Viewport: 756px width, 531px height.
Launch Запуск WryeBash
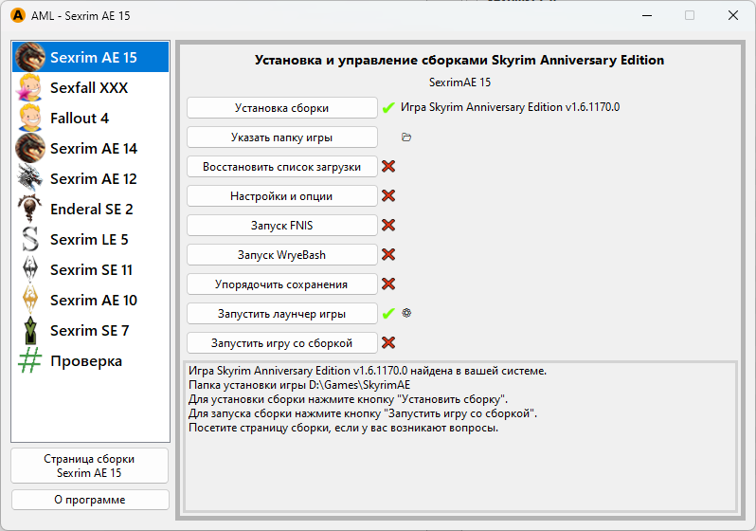pos(281,255)
